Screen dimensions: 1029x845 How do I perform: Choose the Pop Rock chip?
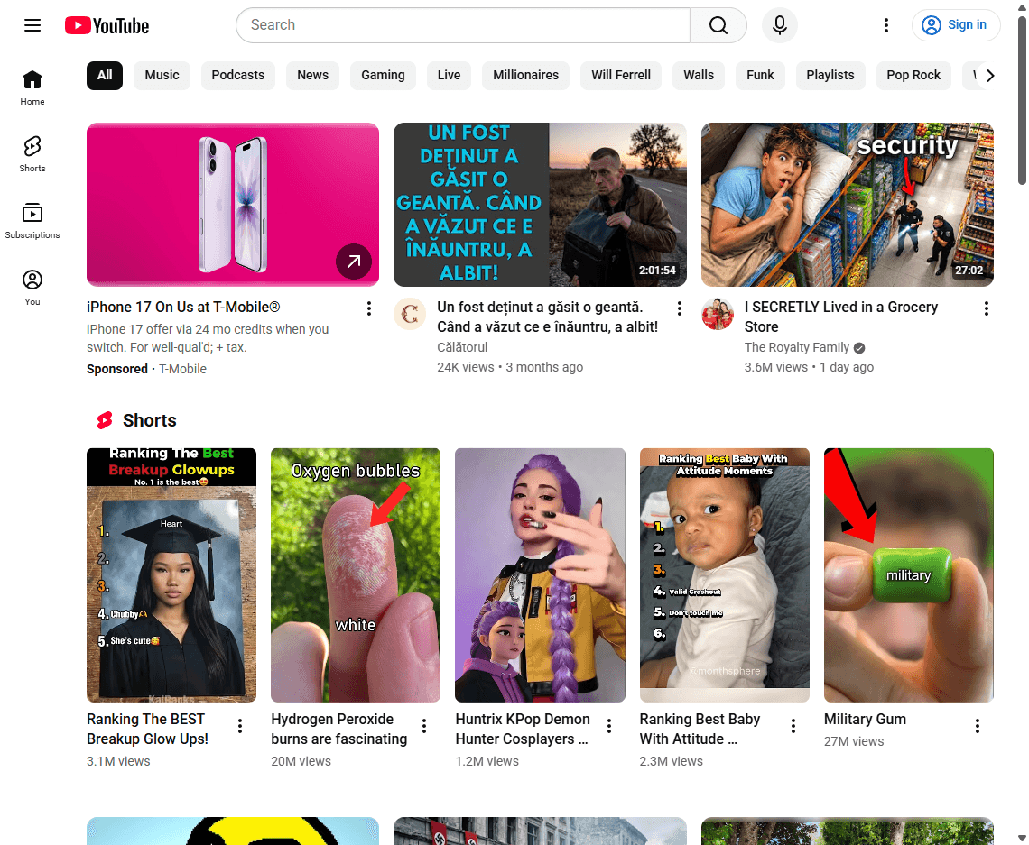point(913,76)
